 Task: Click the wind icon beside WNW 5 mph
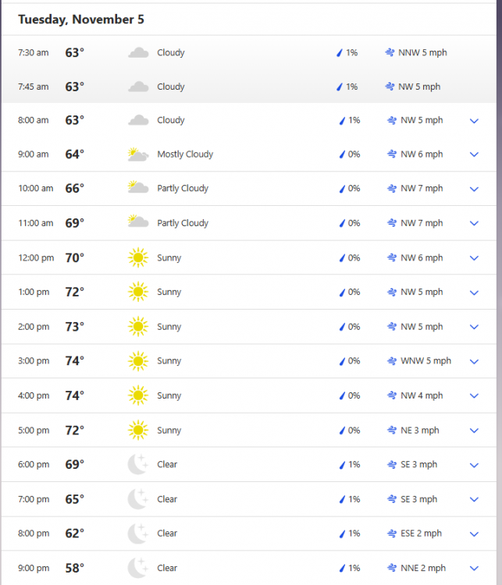click(x=393, y=361)
